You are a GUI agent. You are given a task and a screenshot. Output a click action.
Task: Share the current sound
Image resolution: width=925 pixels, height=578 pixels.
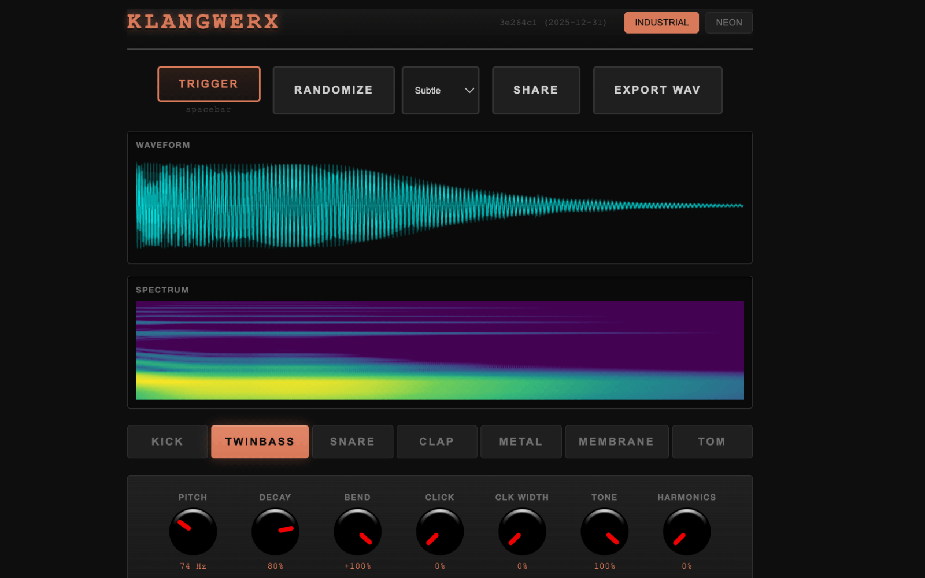click(535, 90)
